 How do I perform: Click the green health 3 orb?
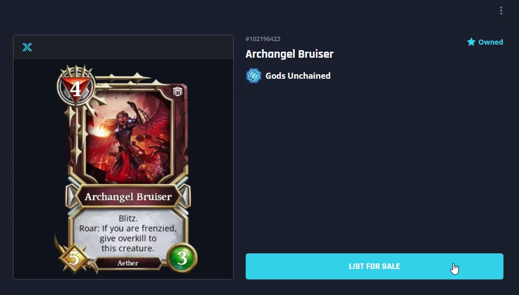pyautogui.click(x=182, y=257)
